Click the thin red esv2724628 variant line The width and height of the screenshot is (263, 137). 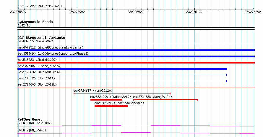pos(166,100)
